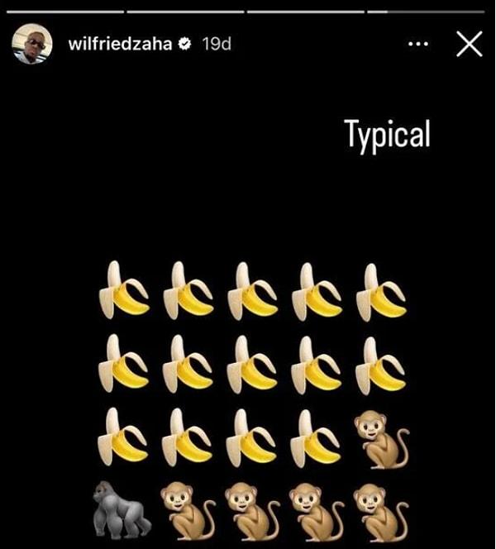This screenshot has height=549, width=496.
Task: Close the story with the X icon
Action: [x=470, y=44]
